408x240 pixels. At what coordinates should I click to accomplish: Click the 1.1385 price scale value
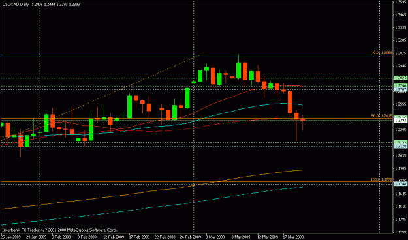401,220
